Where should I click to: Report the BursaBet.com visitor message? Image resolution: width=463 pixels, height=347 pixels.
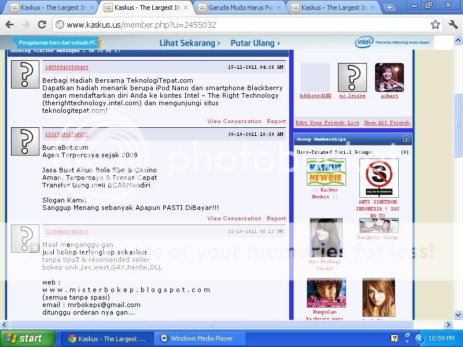(x=277, y=219)
